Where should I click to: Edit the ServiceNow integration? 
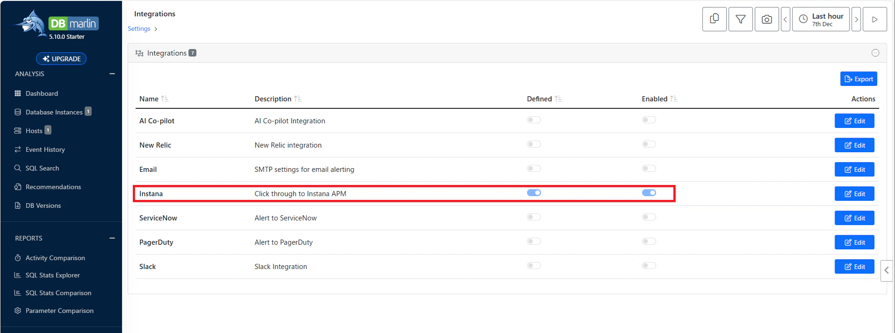pyautogui.click(x=854, y=218)
